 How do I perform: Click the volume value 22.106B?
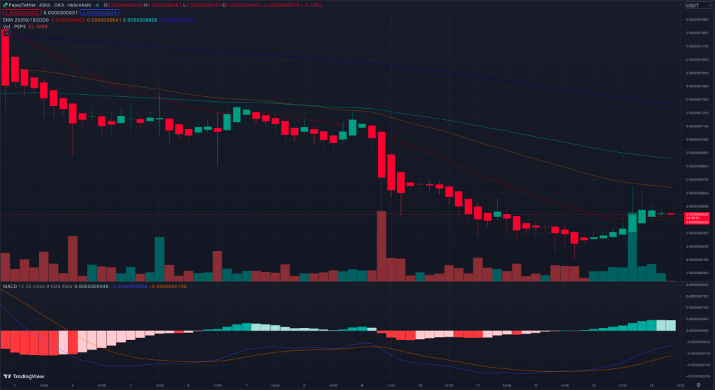(38, 27)
